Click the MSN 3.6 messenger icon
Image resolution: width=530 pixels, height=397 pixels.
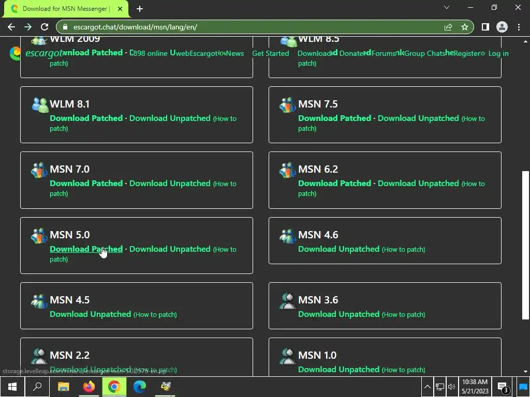pos(288,301)
